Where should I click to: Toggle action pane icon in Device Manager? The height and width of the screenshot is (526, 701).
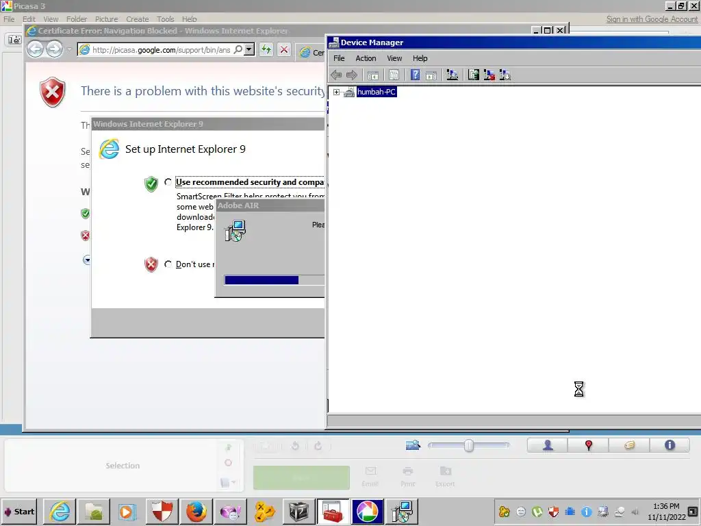tap(431, 75)
